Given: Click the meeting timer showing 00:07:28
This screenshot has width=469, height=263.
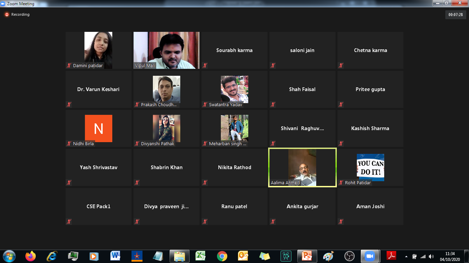Looking at the screenshot, I should coord(456,15).
